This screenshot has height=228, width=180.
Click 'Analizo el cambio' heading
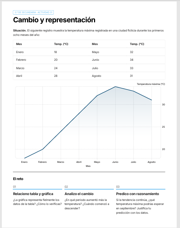click(79, 194)
